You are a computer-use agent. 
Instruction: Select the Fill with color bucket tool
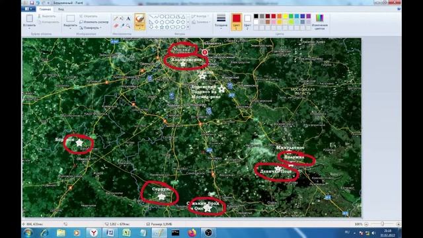coord(122,19)
